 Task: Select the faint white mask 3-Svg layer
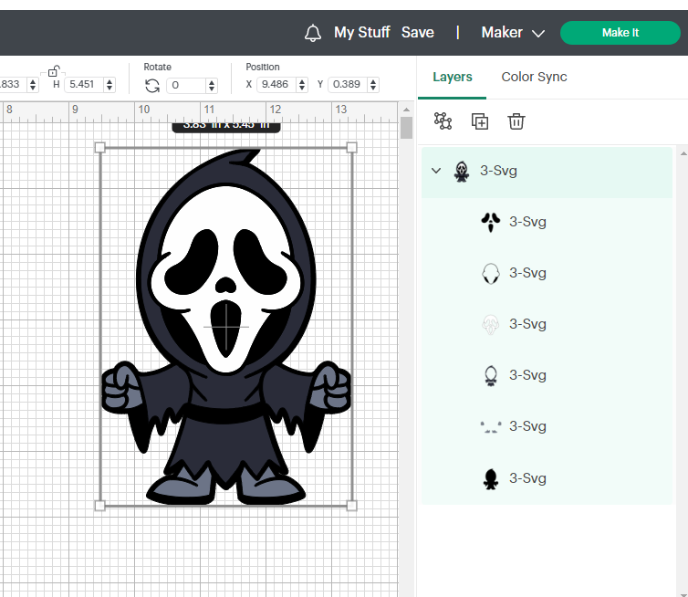click(x=547, y=324)
